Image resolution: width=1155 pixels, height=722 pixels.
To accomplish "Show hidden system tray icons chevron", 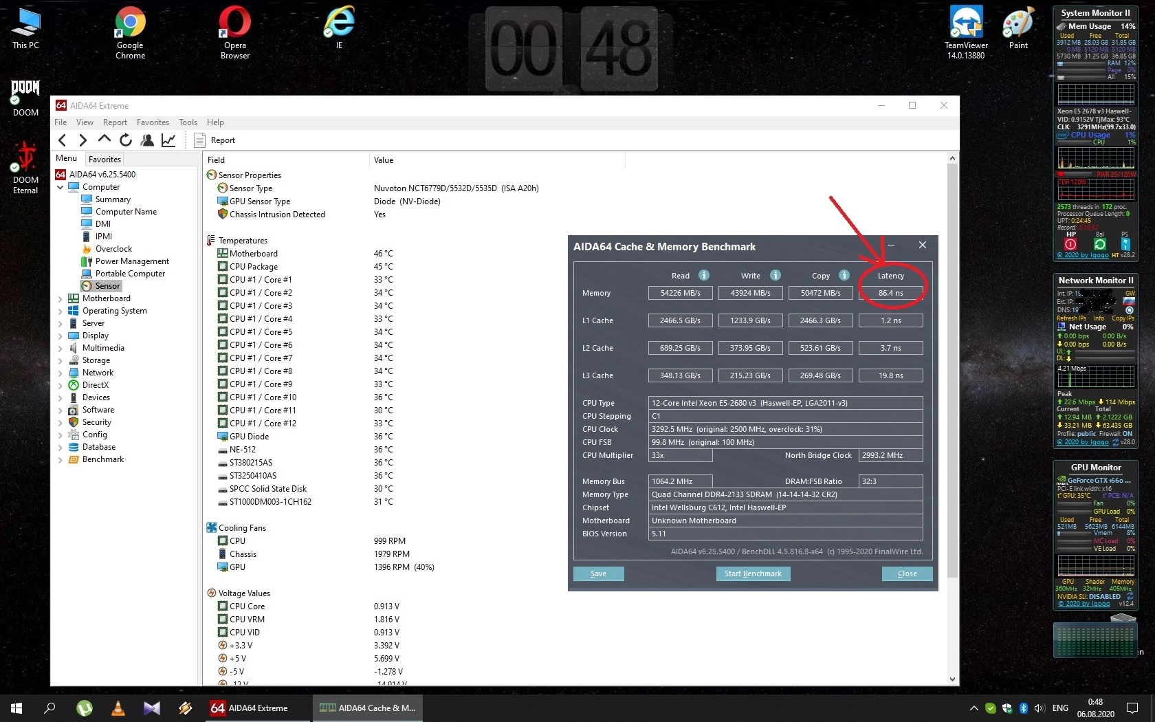I will (x=973, y=708).
